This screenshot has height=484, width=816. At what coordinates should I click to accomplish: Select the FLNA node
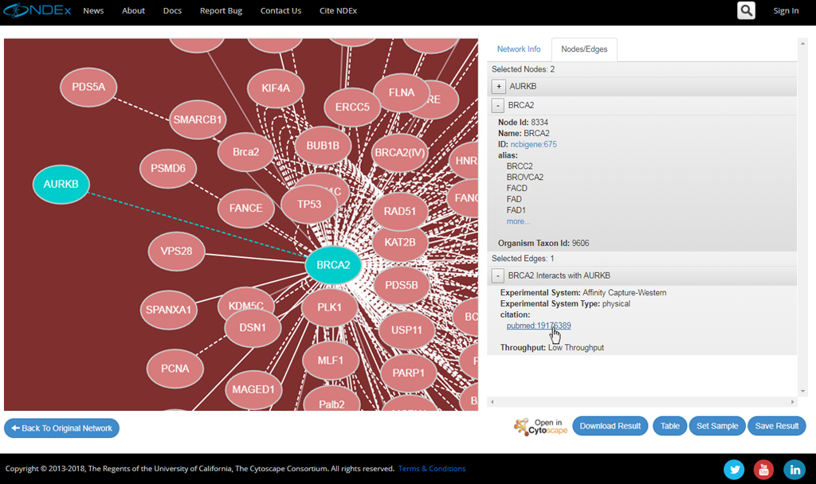coord(402,92)
